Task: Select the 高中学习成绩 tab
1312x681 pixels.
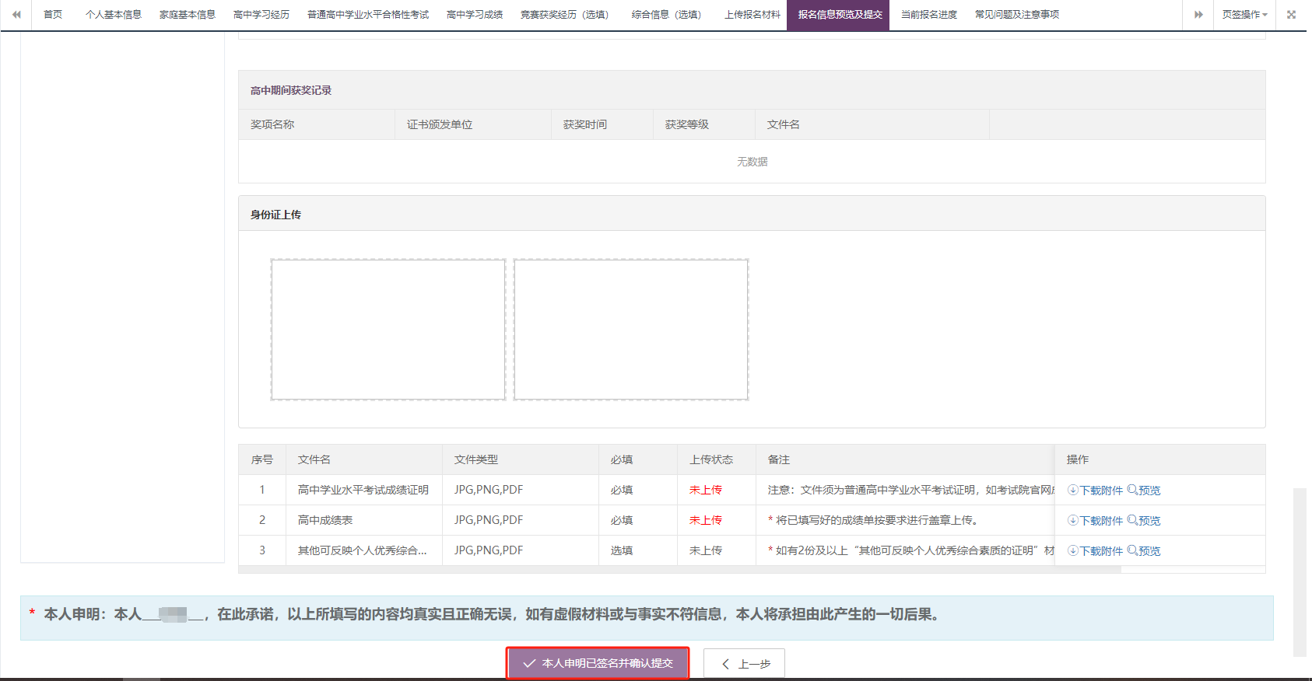Action: [x=475, y=15]
